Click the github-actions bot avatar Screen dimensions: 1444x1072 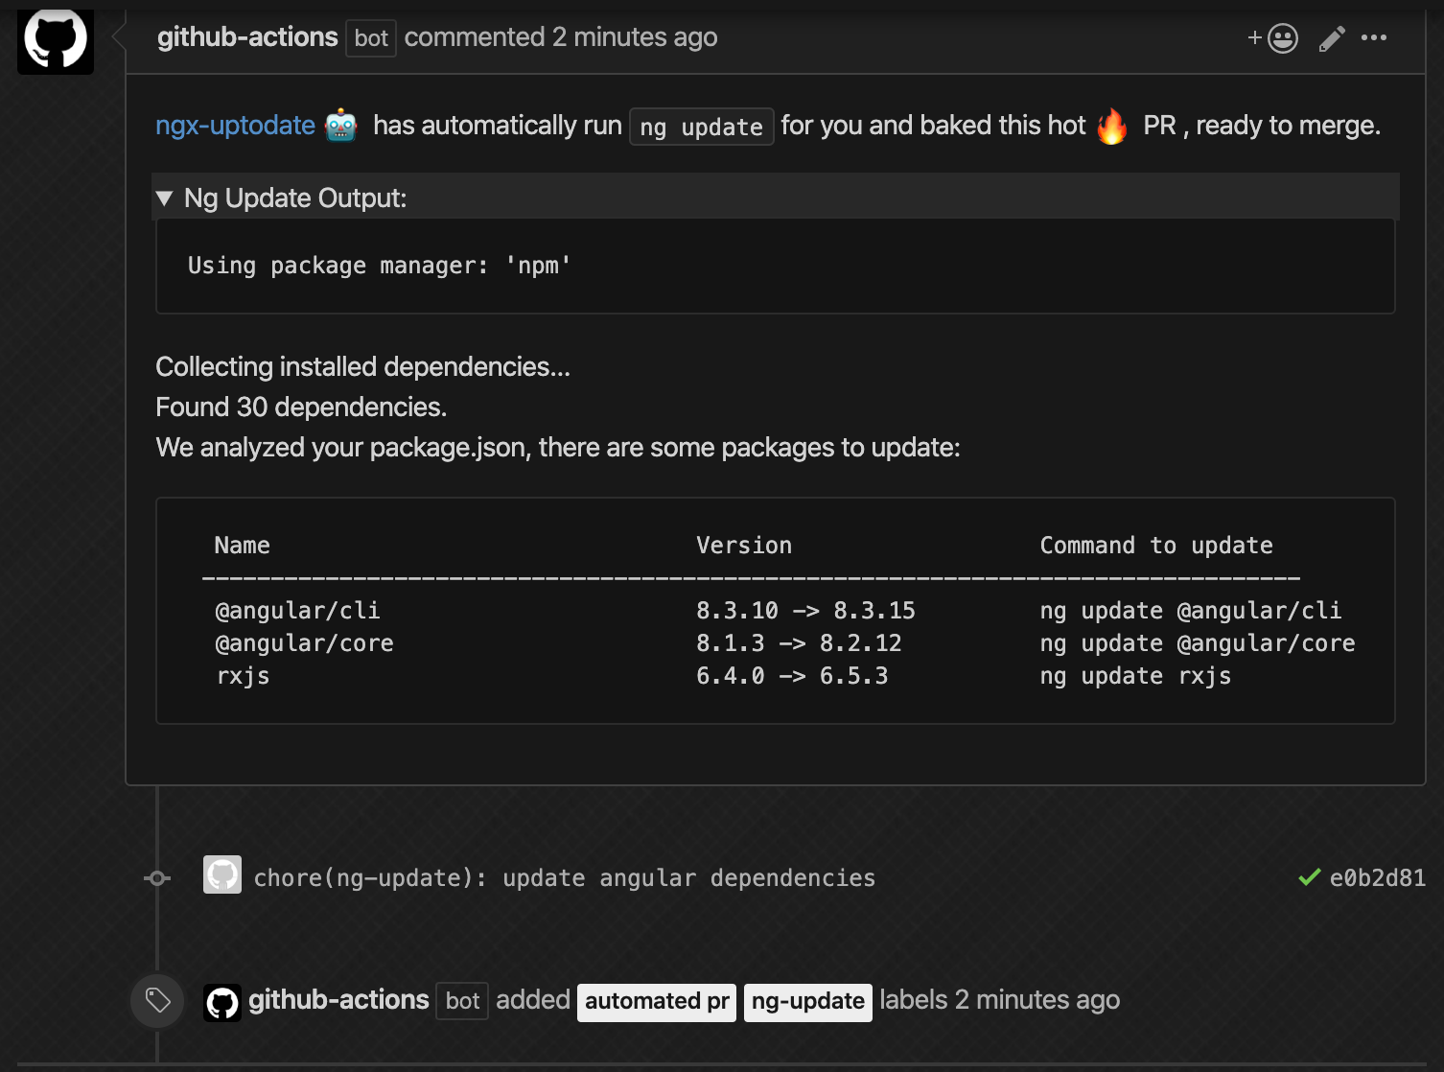click(x=55, y=40)
